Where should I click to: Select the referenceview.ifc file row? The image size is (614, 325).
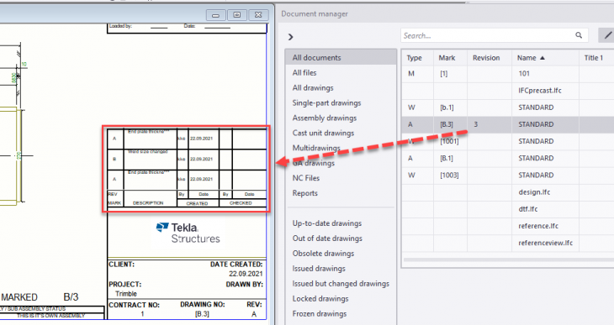[x=508, y=243]
